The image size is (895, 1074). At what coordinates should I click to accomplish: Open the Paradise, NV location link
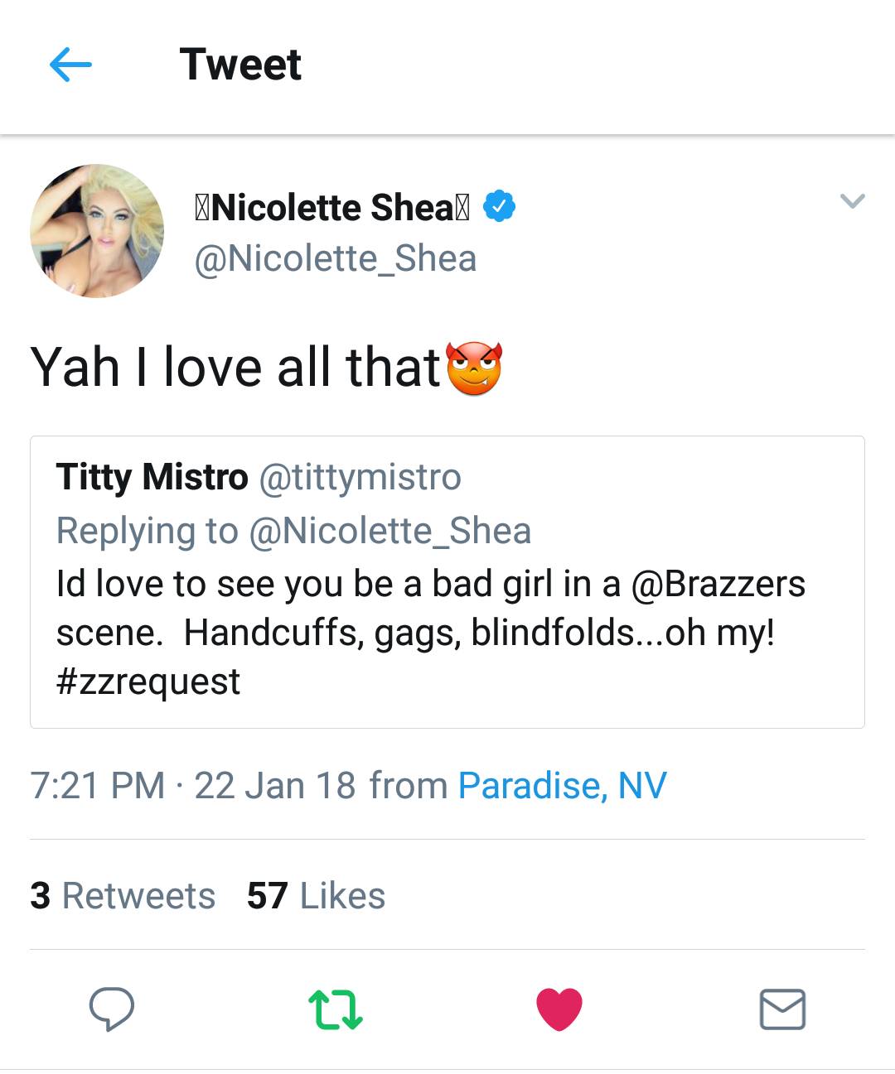point(563,784)
